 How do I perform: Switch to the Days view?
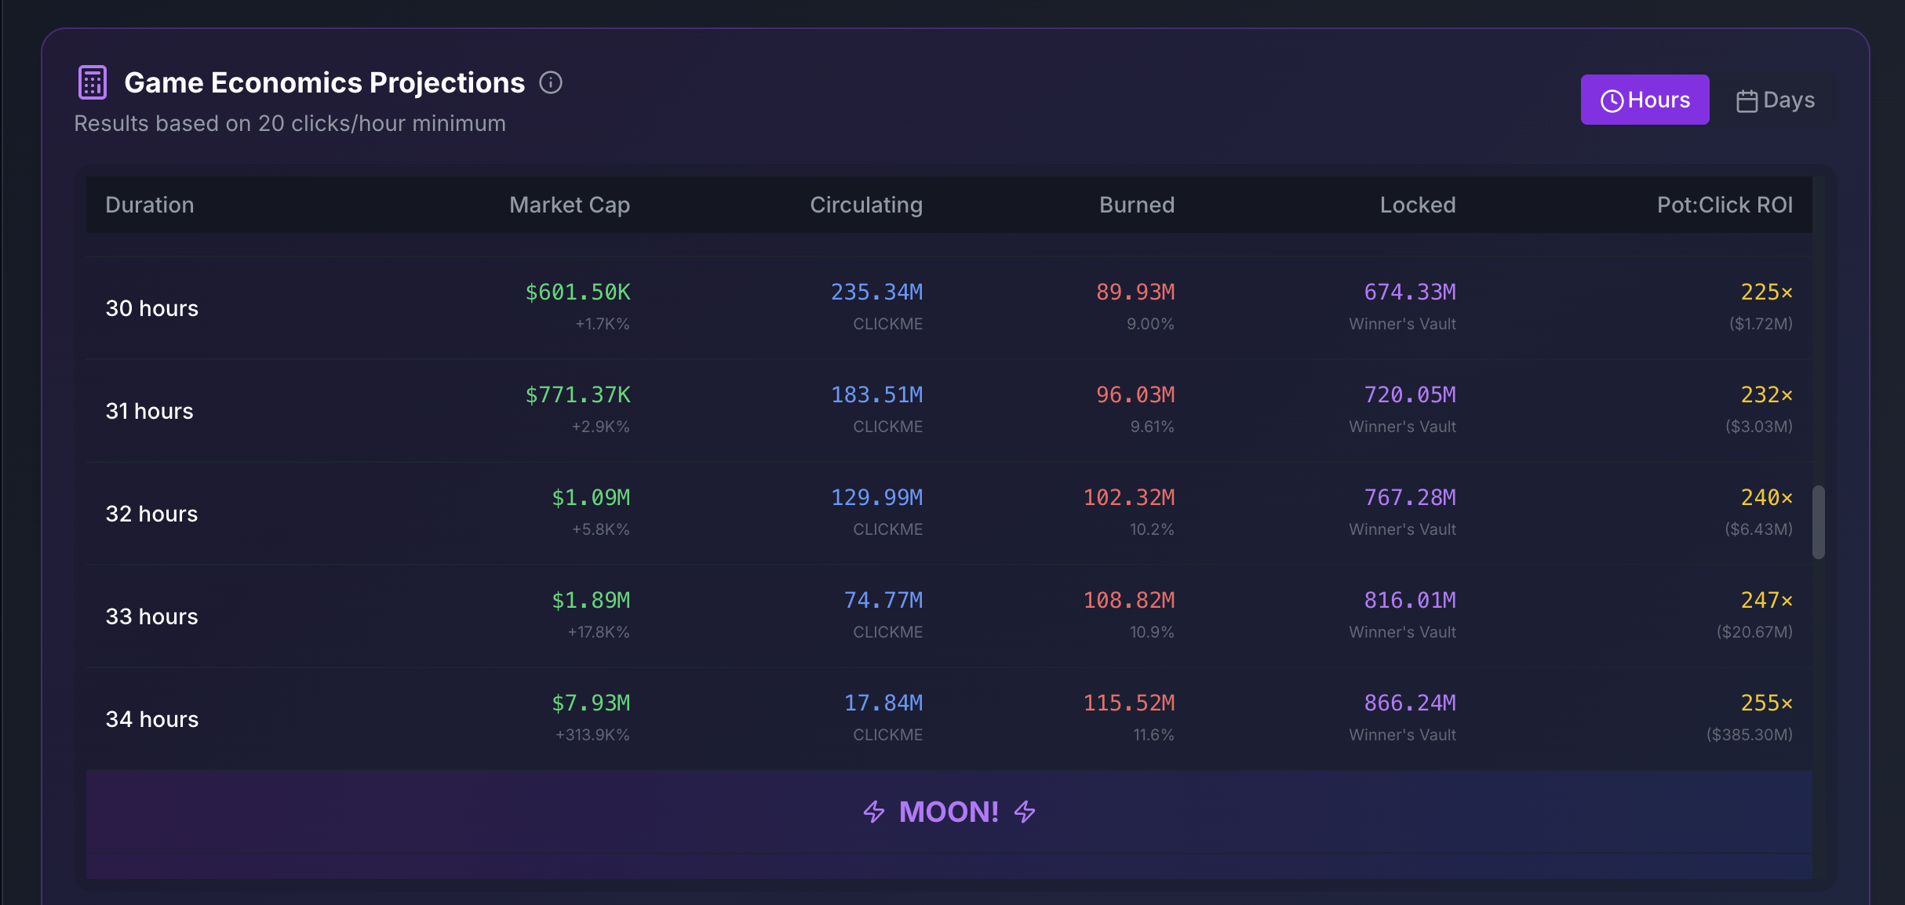pyautogui.click(x=1776, y=100)
